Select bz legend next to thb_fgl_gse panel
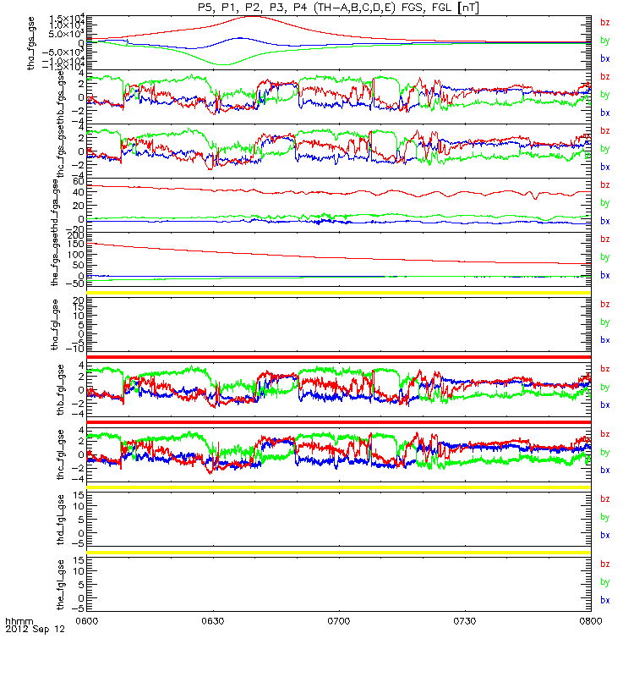This screenshot has height=677, width=634. [605, 369]
